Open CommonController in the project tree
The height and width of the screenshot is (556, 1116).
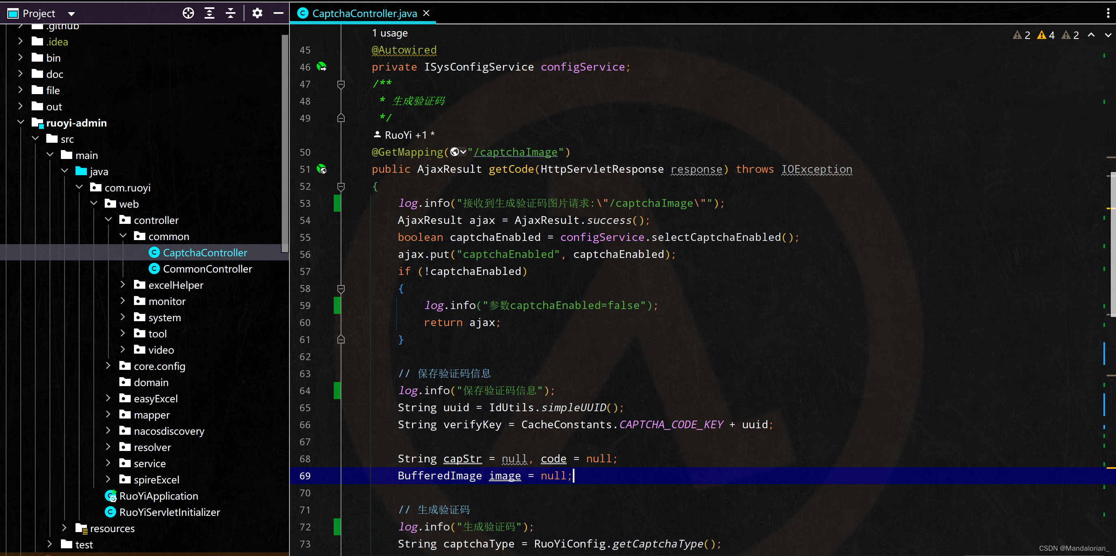pos(207,269)
